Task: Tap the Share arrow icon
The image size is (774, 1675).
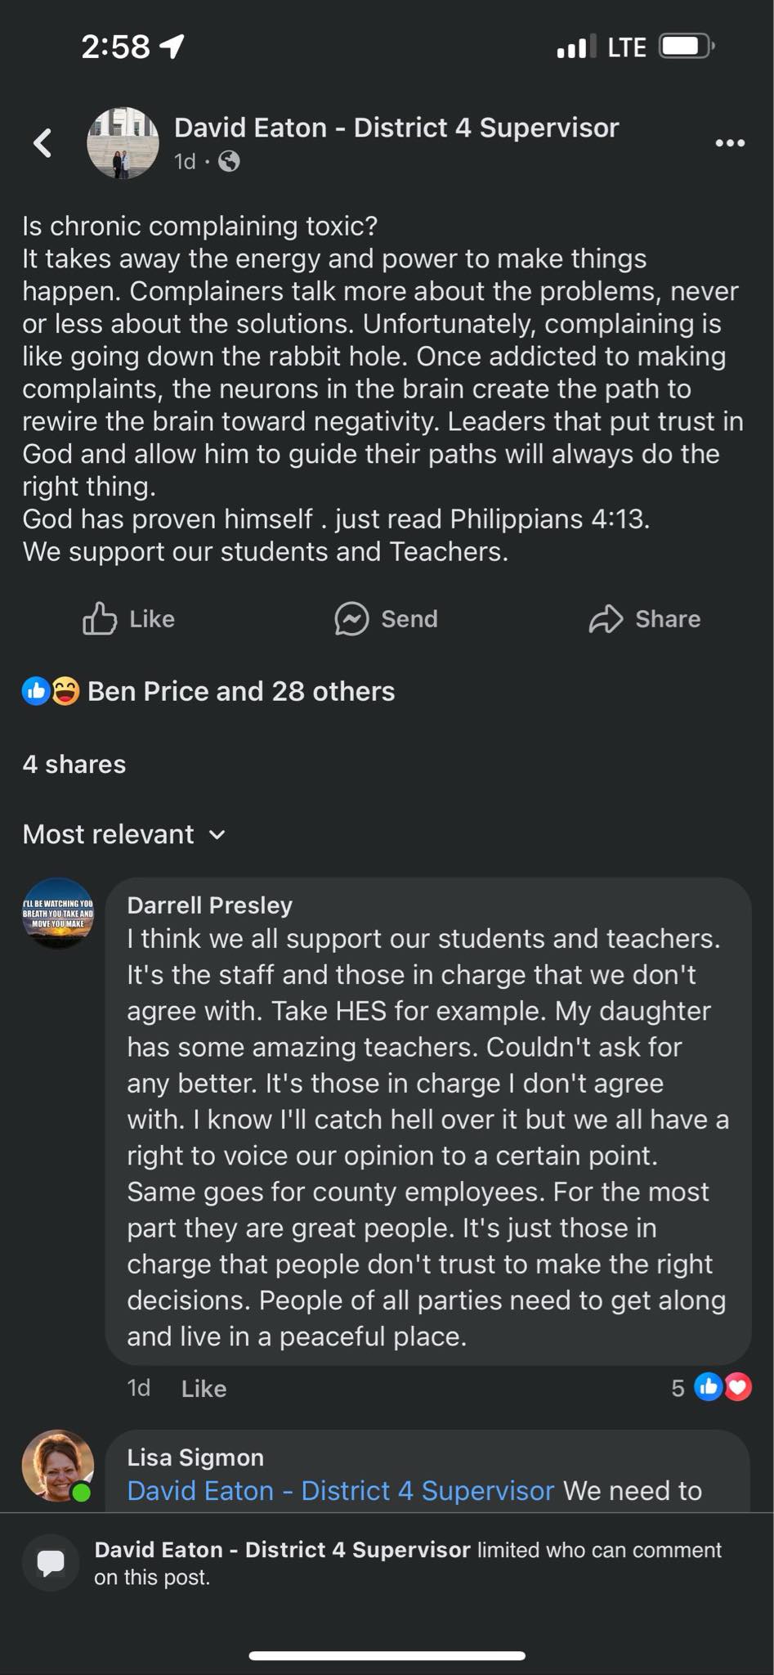Action: point(606,619)
